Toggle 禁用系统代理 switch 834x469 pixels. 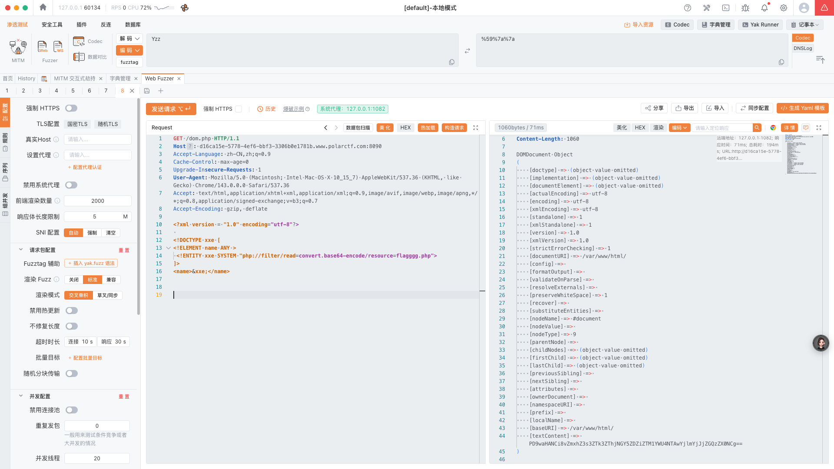click(x=71, y=185)
